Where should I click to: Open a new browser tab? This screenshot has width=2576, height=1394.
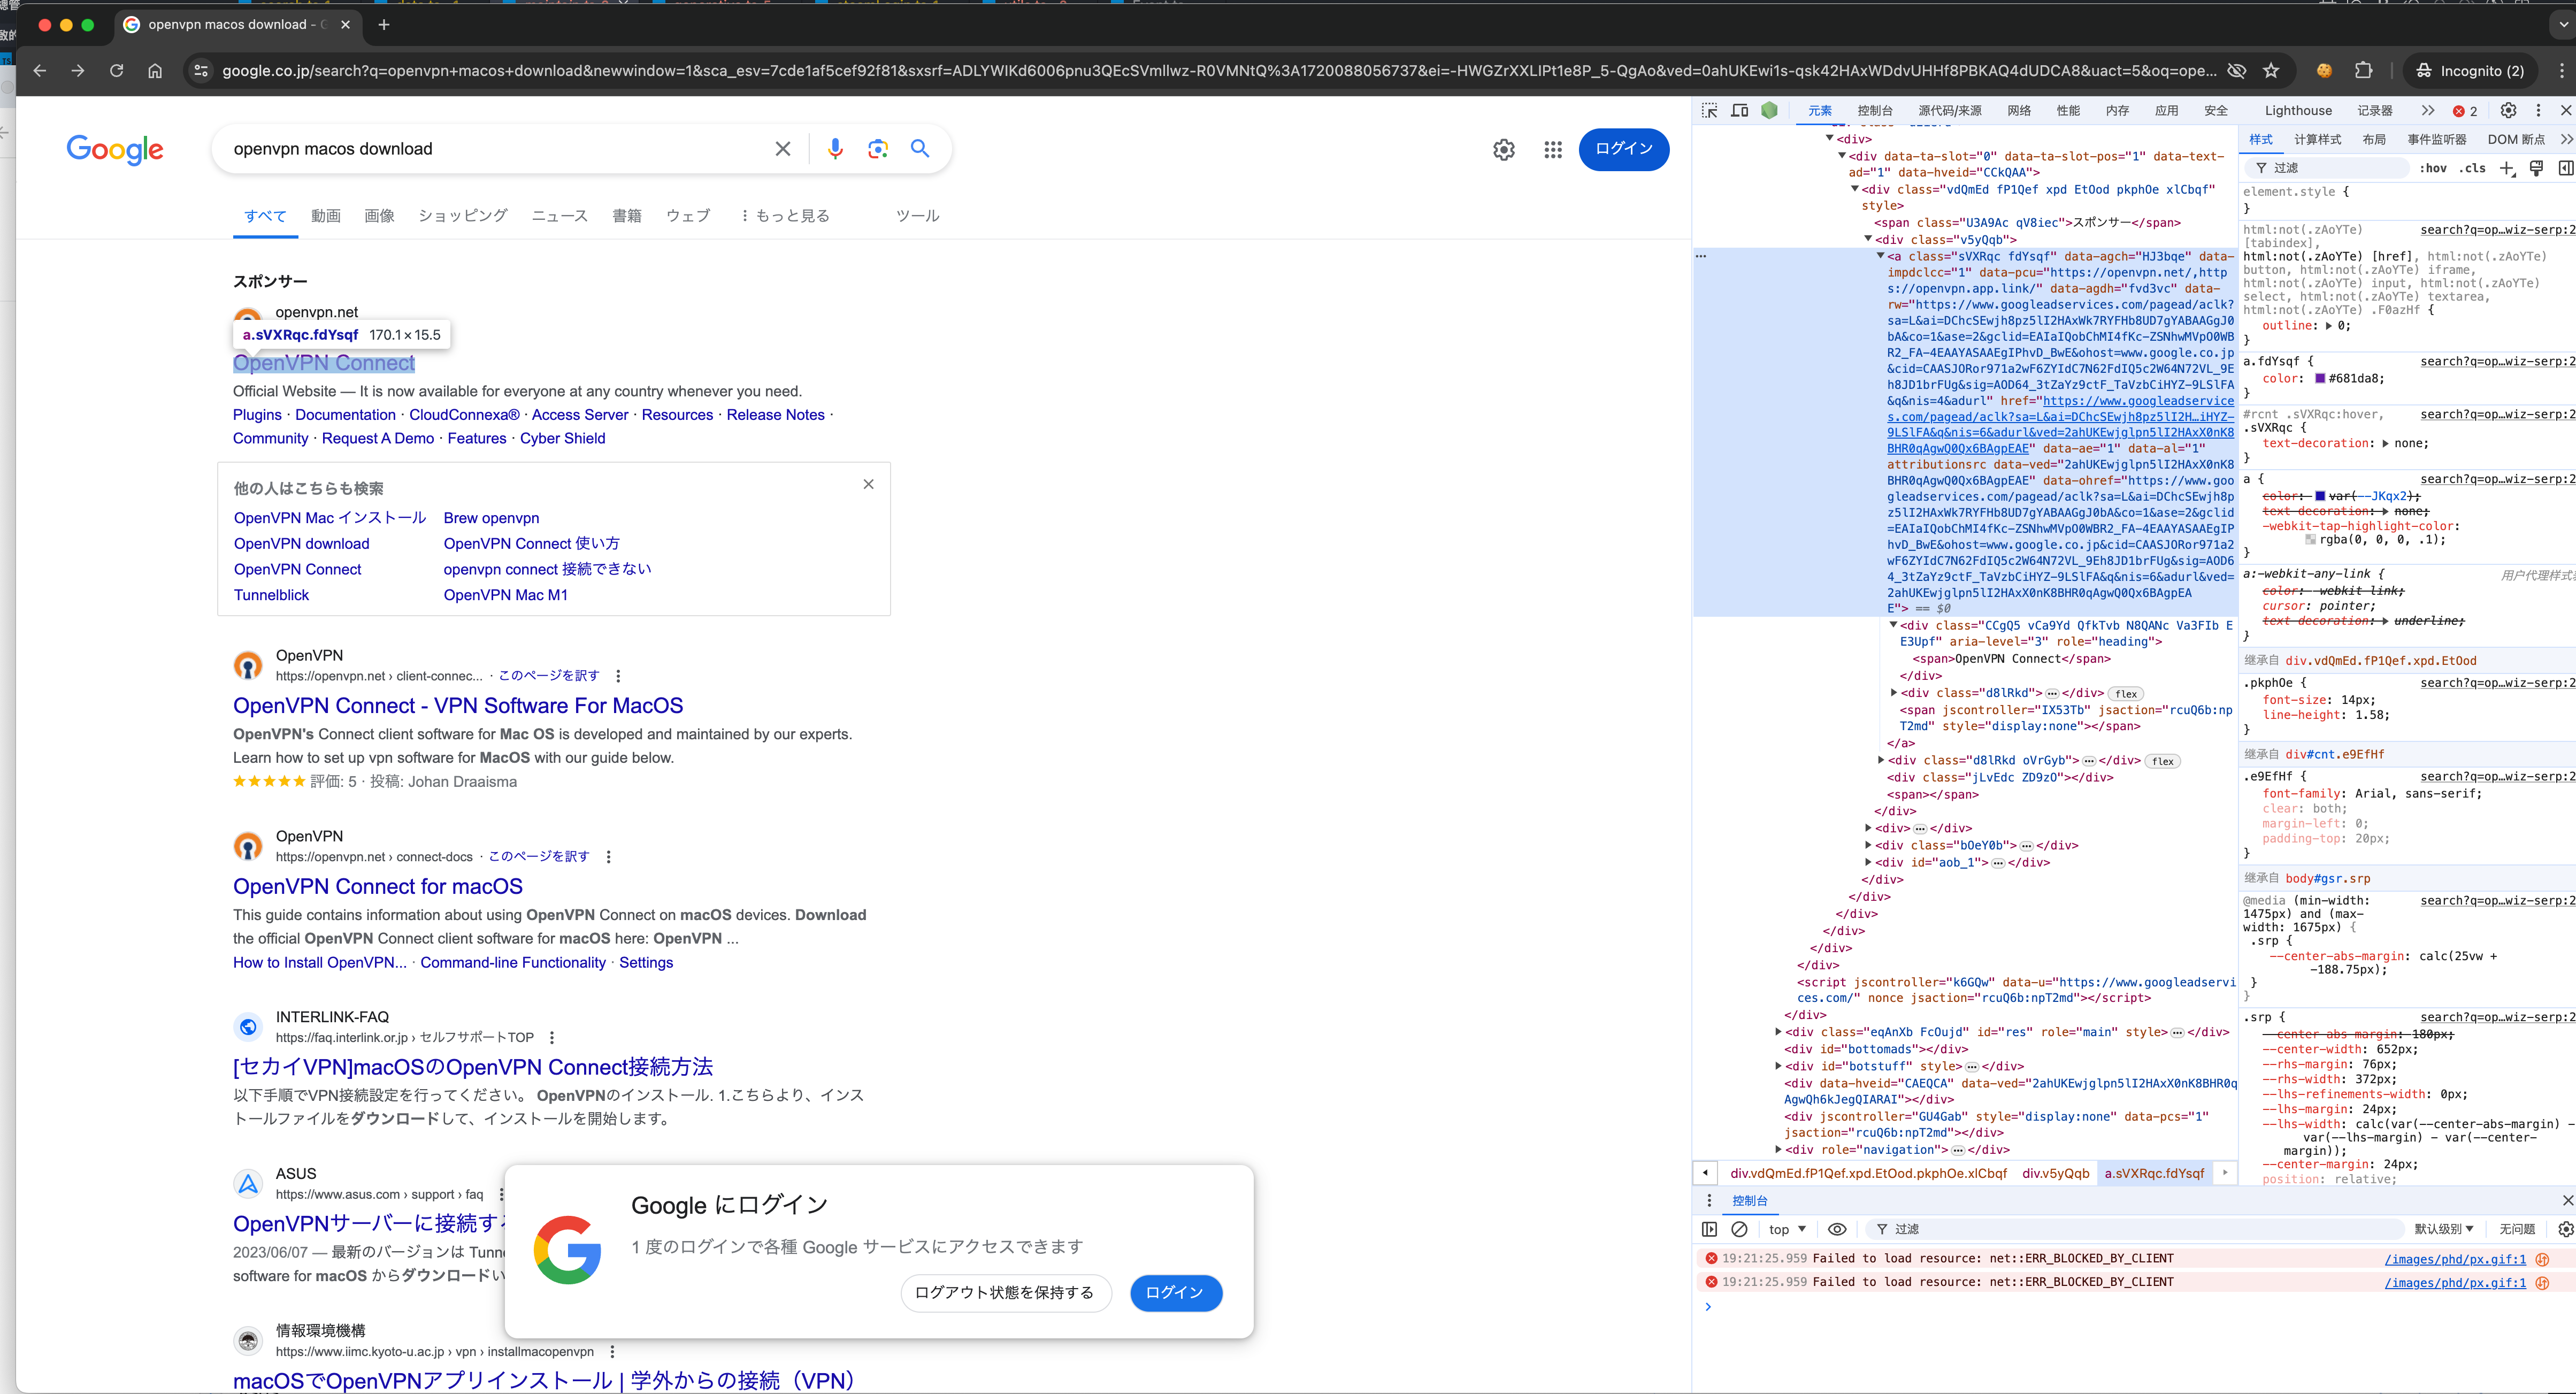pyautogui.click(x=384, y=25)
